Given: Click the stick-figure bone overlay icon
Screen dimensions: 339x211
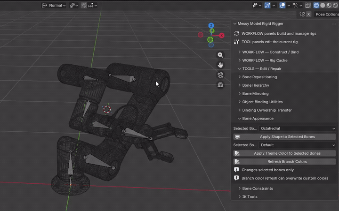Looking at the screenshot, I should [x=296, y=5].
